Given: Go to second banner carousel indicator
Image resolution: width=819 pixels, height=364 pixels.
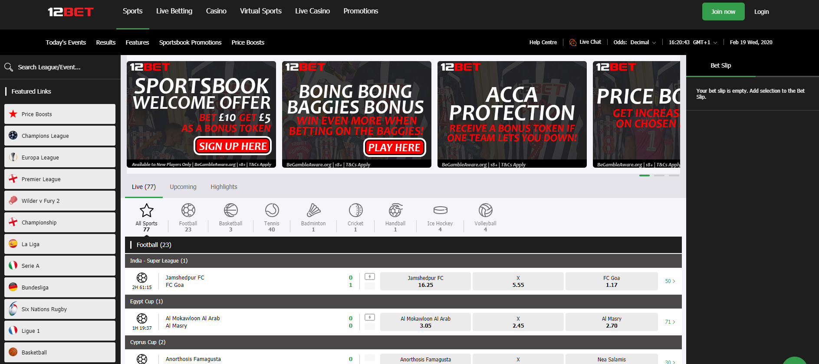Looking at the screenshot, I should [x=659, y=175].
